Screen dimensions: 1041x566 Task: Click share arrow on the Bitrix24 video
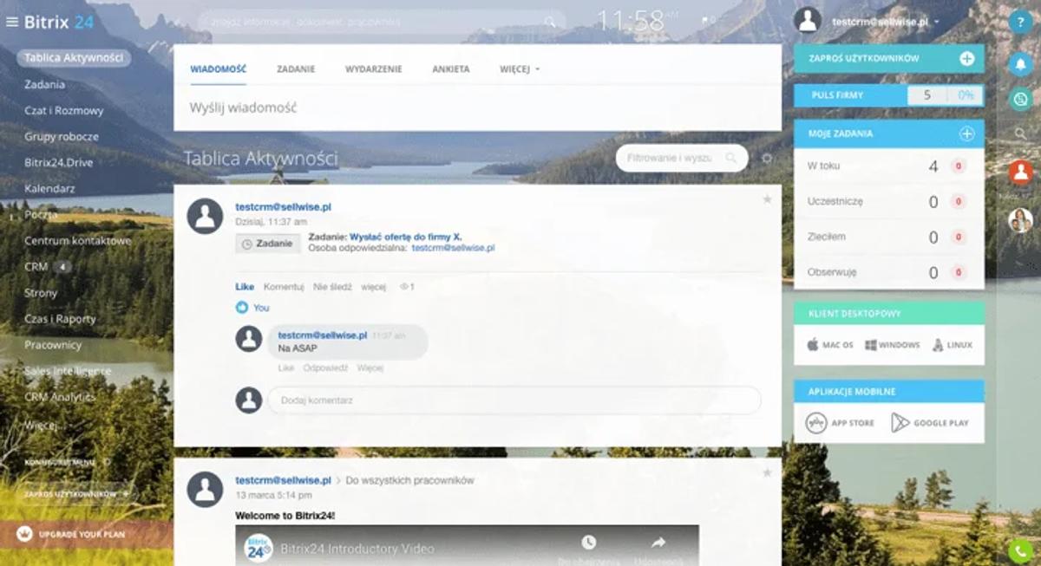point(658,543)
